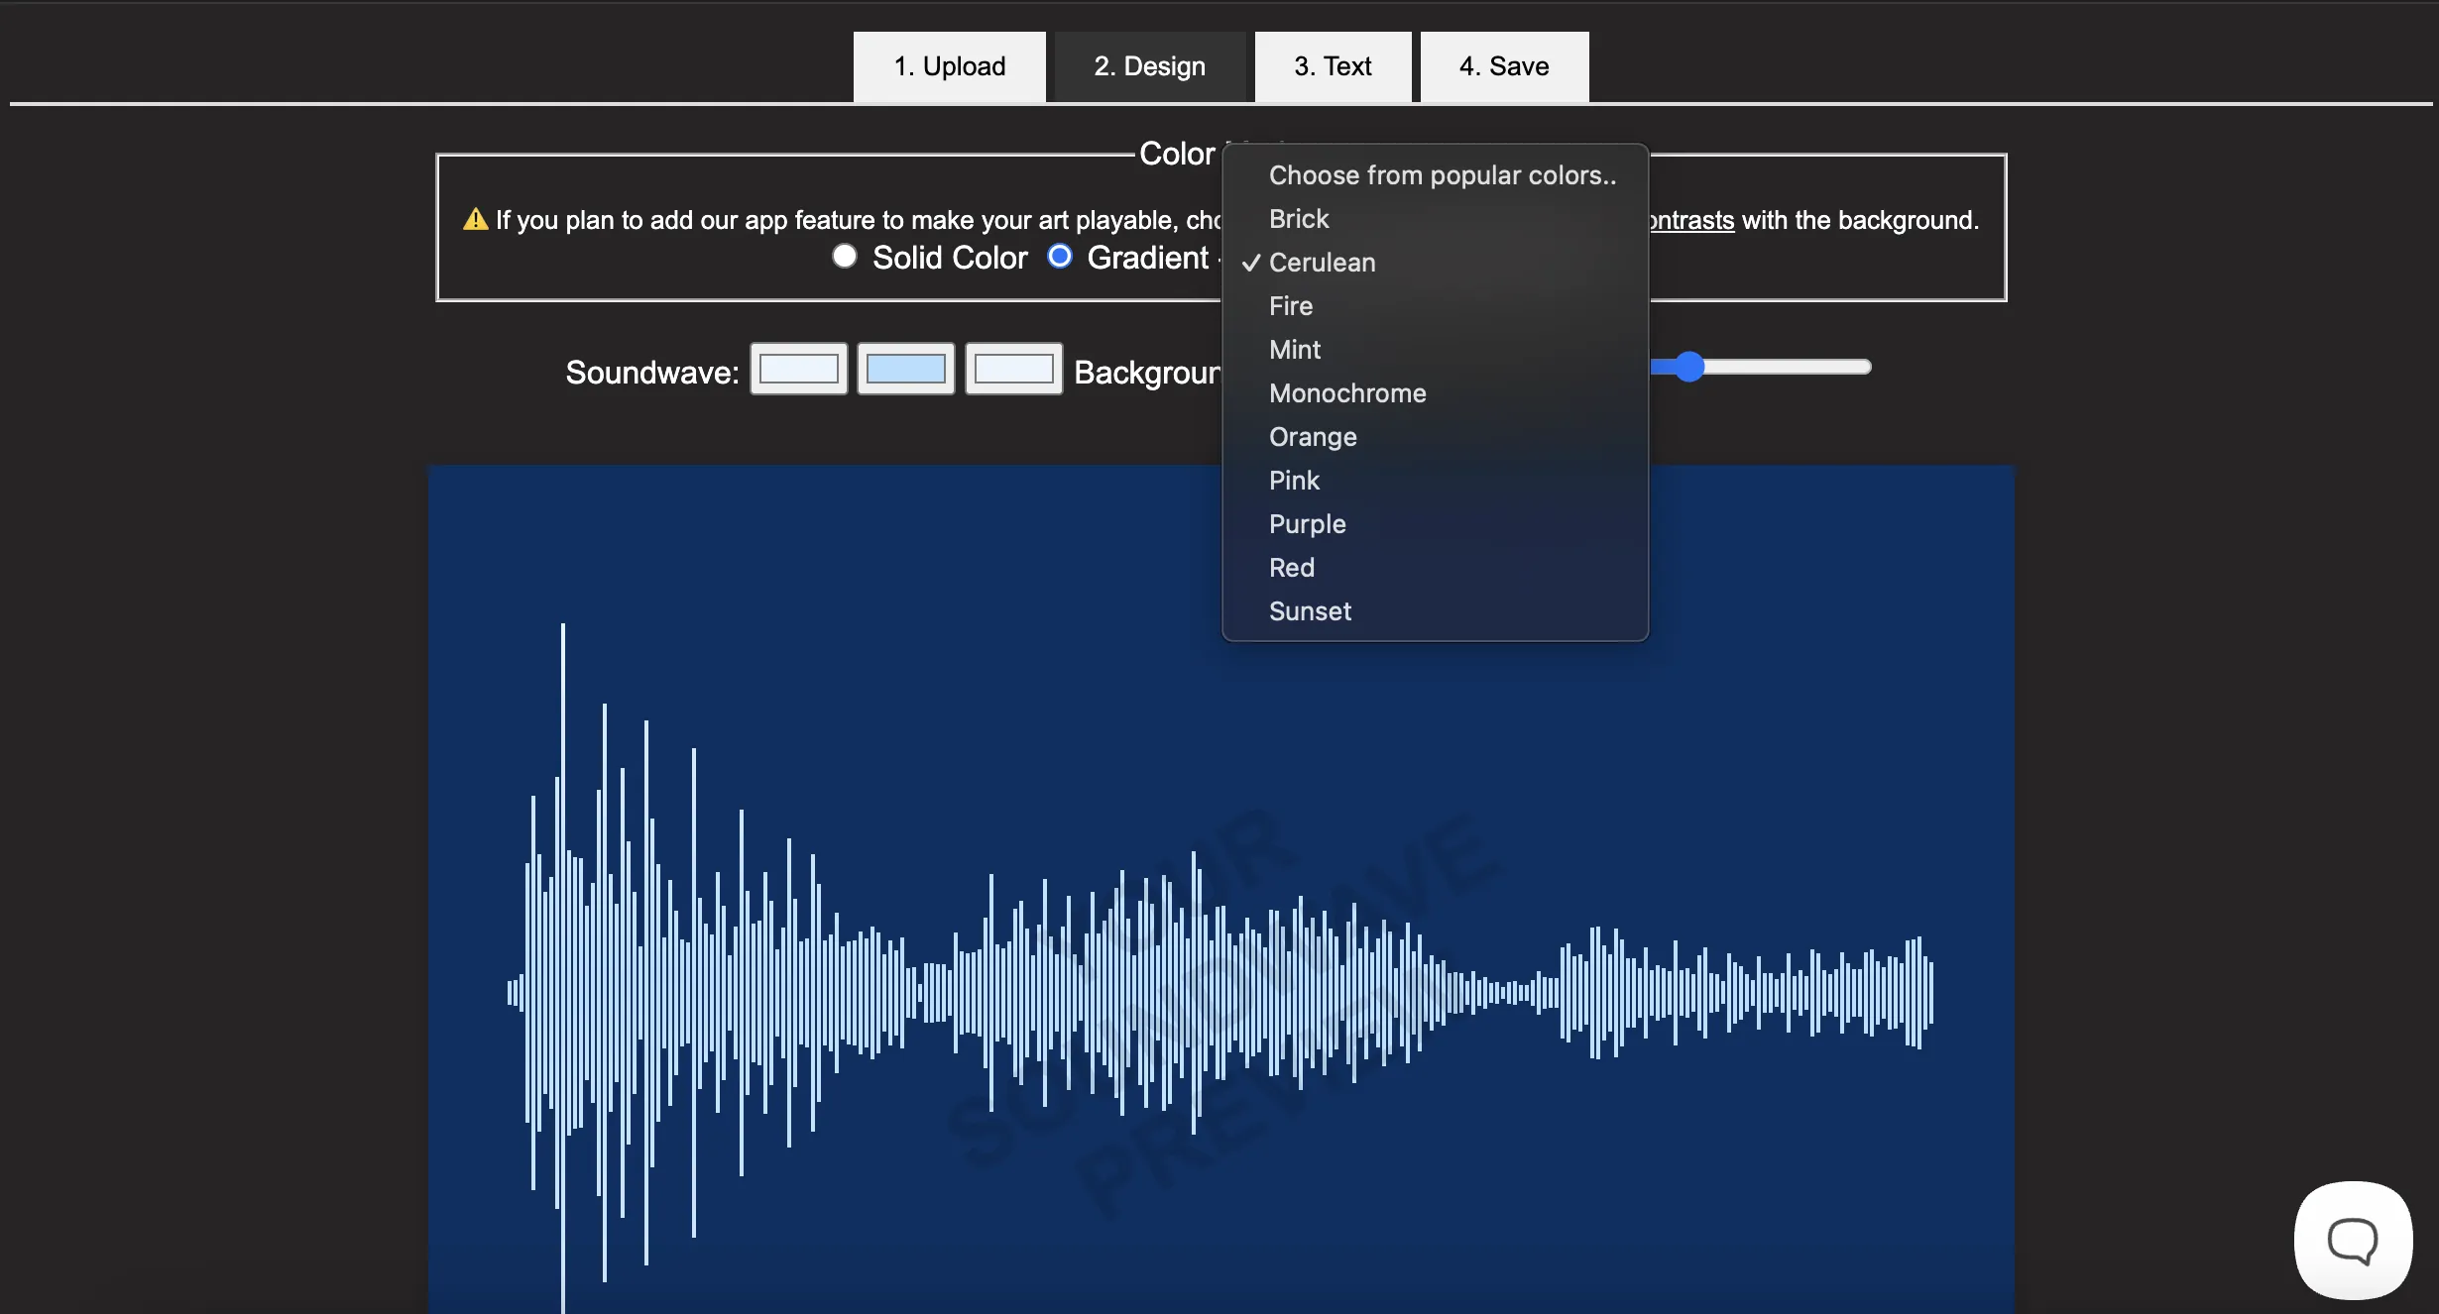This screenshot has height=1314, width=2439.
Task: Pick Fire from popular colors
Action: pyautogui.click(x=1435, y=306)
